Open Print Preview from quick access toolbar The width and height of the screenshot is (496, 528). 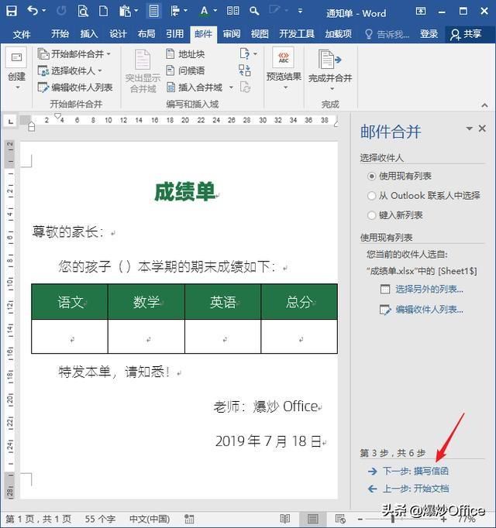pyautogui.click(x=83, y=12)
